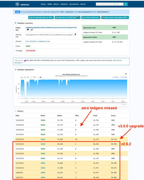Viewport: 144px width, 180px height.
Task: Expand the 50% off MoonPay fees dropdown
Action: (41, 18)
